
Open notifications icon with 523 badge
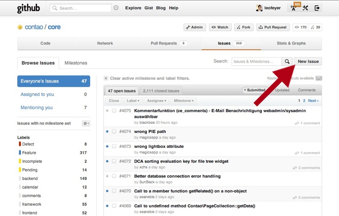(x=294, y=8)
